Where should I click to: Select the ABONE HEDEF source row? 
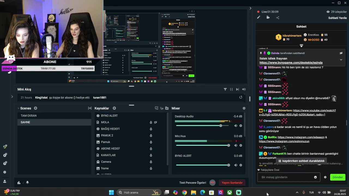click(x=130, y=149)
